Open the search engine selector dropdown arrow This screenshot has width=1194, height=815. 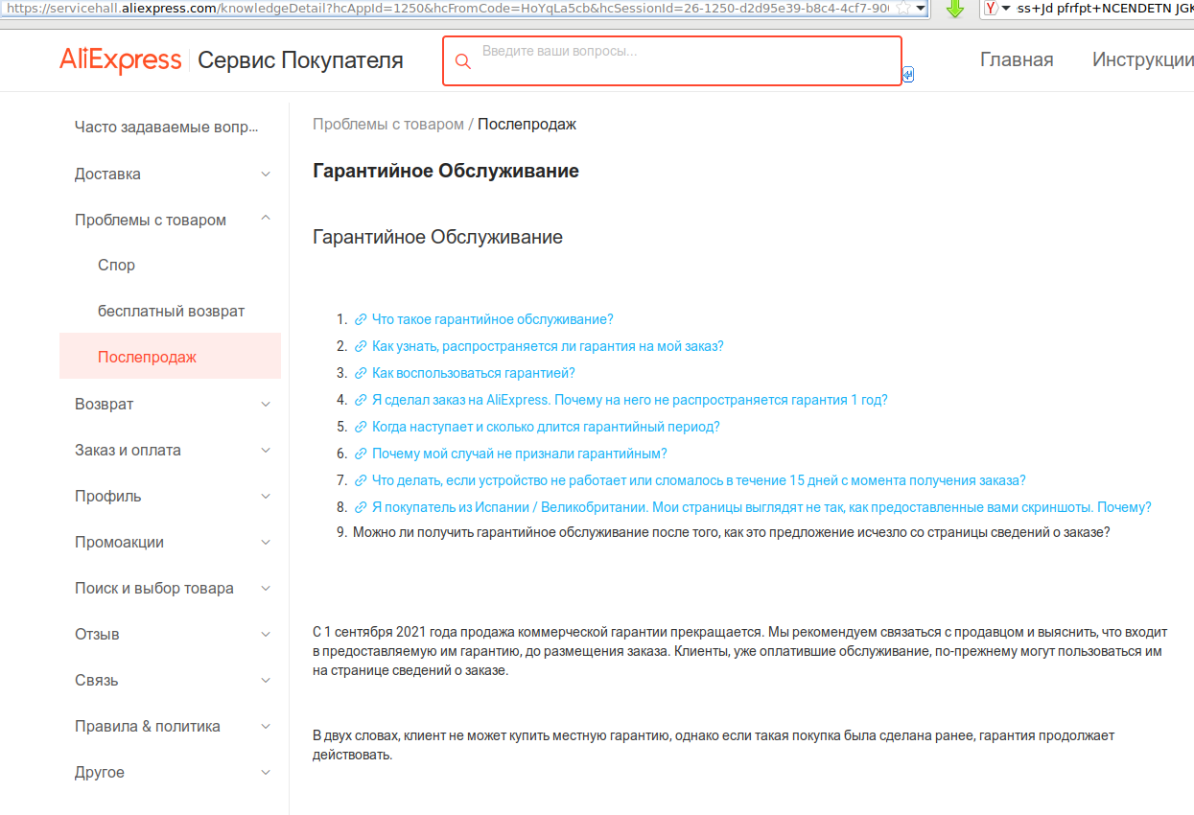1006,9
